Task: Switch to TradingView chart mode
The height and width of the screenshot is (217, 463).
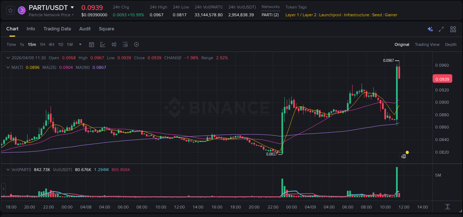Action: tap(427, 44)
